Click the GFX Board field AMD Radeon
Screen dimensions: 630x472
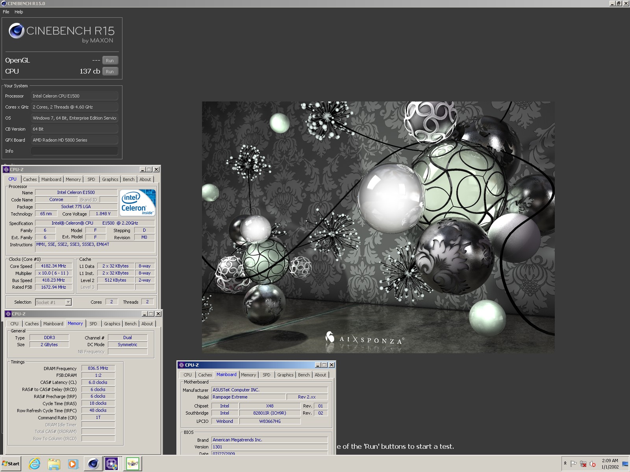tap(74, 140)
